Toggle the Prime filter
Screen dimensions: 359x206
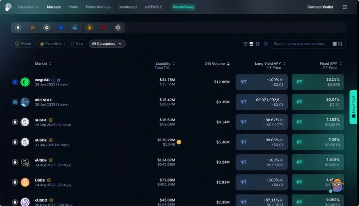[x=22, y=44]
